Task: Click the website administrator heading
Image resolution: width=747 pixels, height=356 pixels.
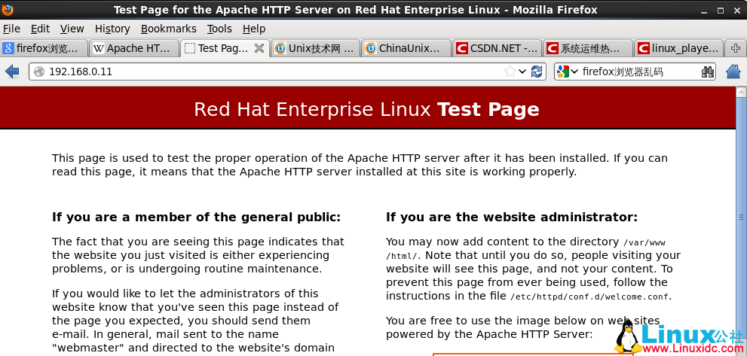Action: tap(512, 218)
